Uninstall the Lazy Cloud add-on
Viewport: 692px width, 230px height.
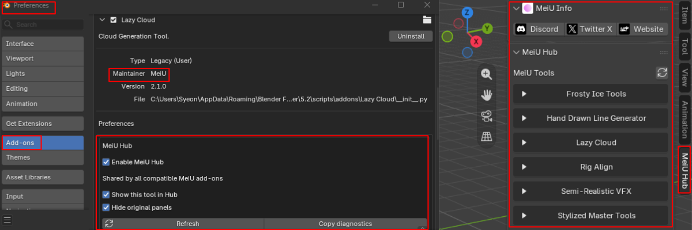(411, 36)
